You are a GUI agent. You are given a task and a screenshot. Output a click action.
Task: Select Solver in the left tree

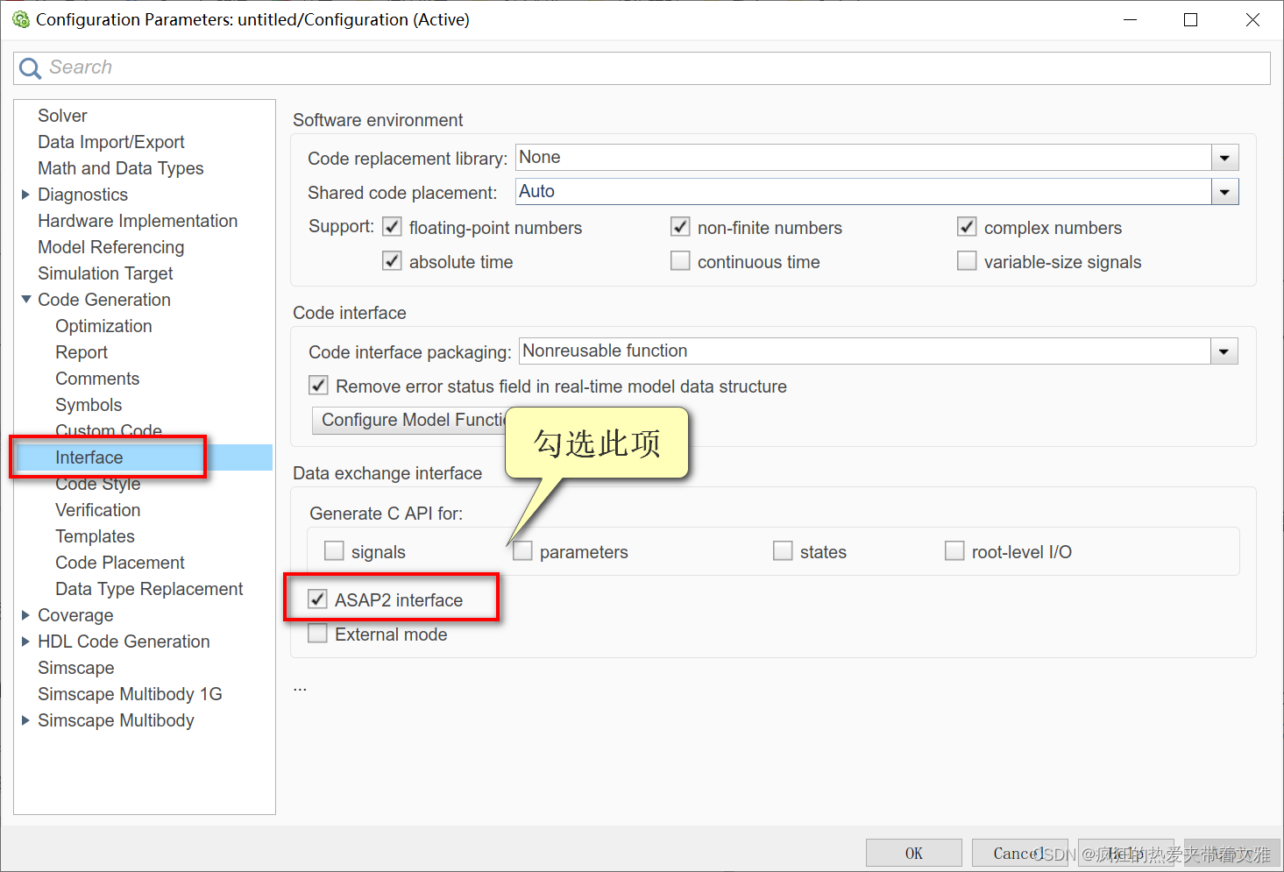click(x=61, y=115)
